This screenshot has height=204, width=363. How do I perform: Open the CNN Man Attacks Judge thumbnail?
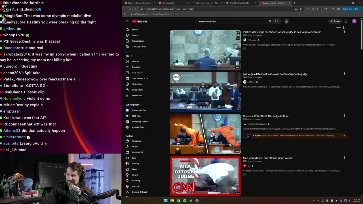(x=205, y=176)
